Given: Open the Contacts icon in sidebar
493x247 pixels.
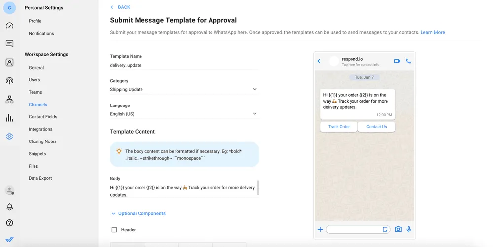Looking at the screenshot, I should click(9, 62).
